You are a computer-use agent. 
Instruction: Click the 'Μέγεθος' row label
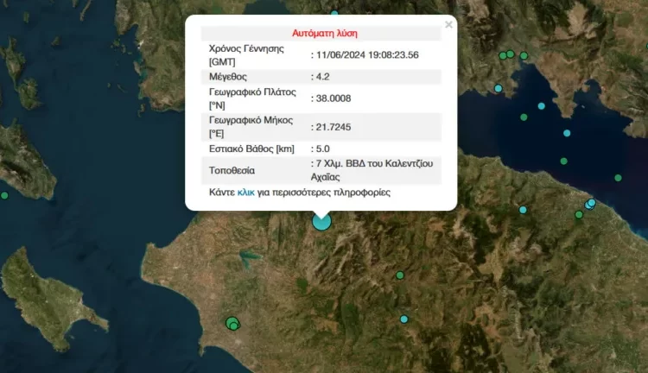pyautogui.click(x=228, y=77)
